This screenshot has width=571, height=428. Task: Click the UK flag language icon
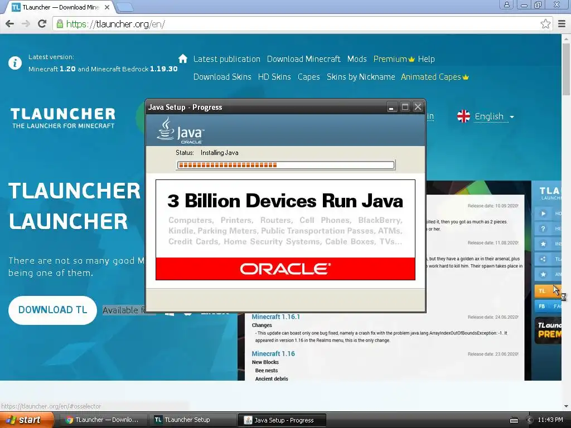pos(463,116)
